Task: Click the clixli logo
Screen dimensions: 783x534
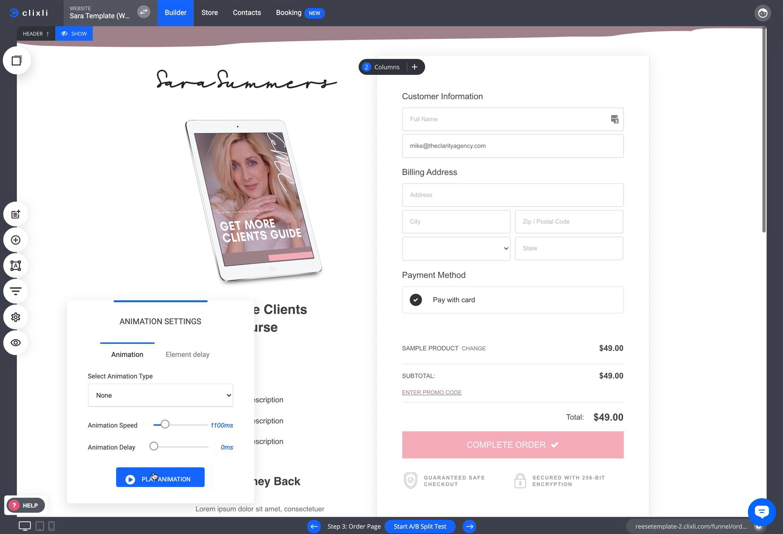Action: tap(29, 12)
